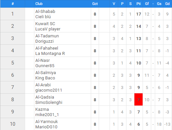The image size is (172, 130).
Task: Open Al-Qadsia SimoSolenghi entry
Action: coord(49,100)
